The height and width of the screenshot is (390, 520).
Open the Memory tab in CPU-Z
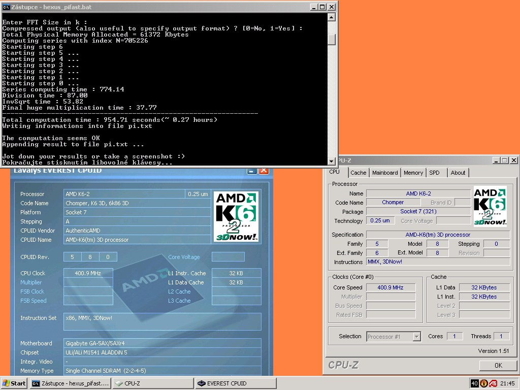pos(413,173)
